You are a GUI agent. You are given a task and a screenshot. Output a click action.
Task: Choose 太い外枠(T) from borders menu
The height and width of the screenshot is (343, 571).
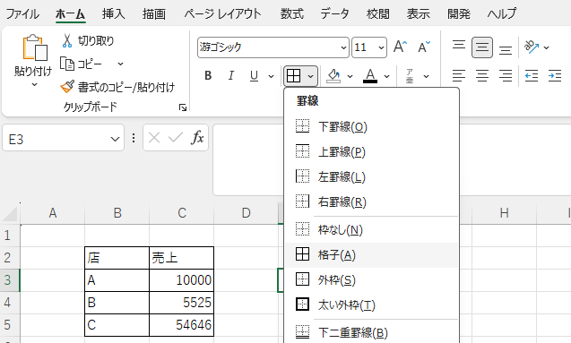[x=371, y=304]
